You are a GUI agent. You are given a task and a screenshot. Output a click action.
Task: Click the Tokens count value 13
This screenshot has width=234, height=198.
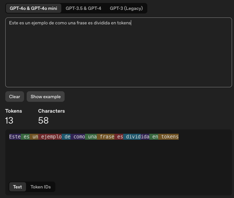[9, 121]
